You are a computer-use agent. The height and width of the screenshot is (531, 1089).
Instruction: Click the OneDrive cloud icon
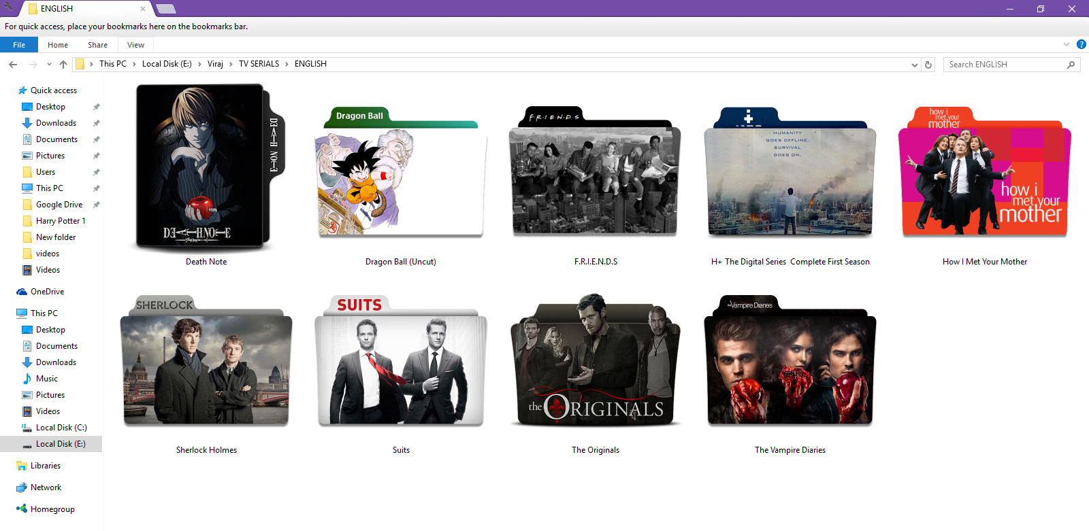(22, 292)
